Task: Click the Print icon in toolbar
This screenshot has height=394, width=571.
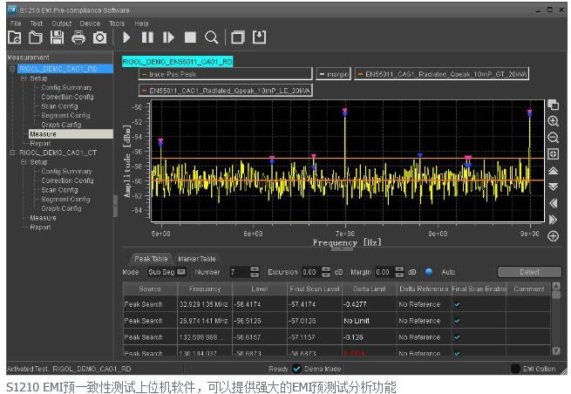Action: click(x=78, y=37)
